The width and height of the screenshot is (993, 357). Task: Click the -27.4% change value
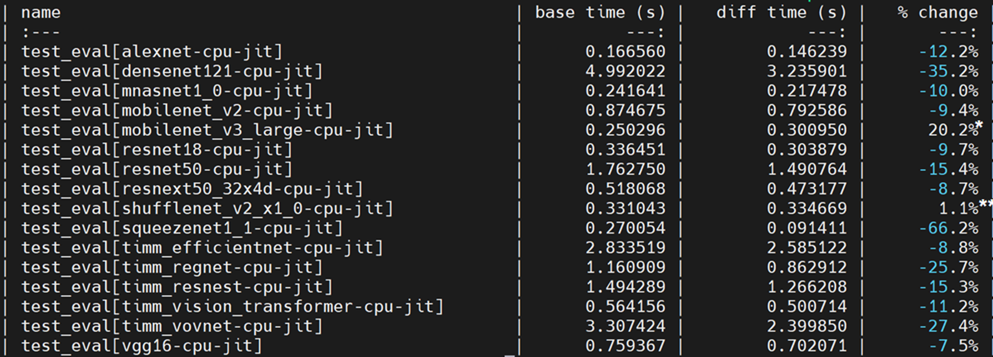point(948,326)
